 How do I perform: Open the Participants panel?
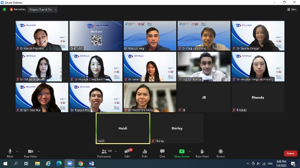click(104, 153)
